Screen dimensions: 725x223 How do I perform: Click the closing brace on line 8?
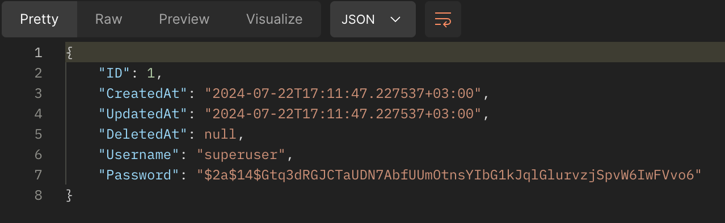coord(69,195)
